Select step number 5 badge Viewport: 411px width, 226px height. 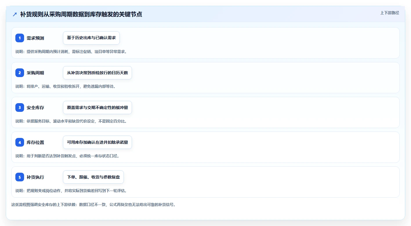click(20, 177)
